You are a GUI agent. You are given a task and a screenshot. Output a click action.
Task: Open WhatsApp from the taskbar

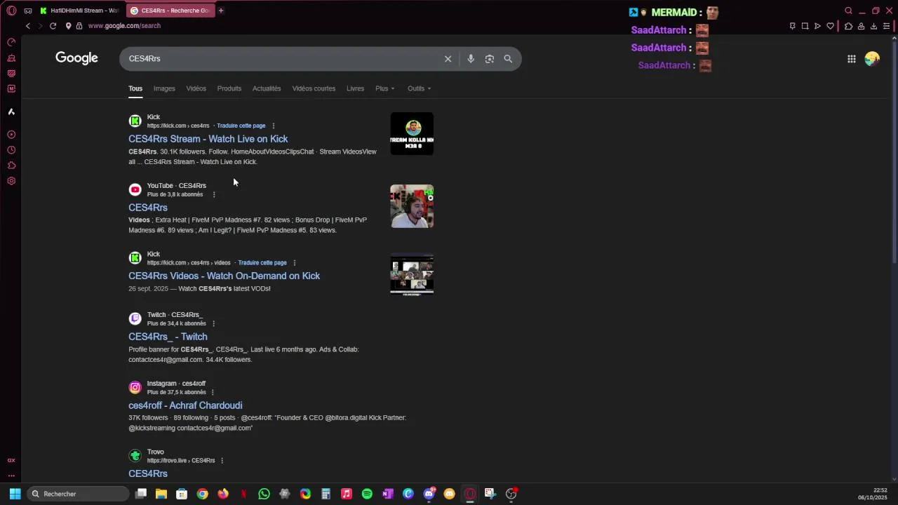264,494
